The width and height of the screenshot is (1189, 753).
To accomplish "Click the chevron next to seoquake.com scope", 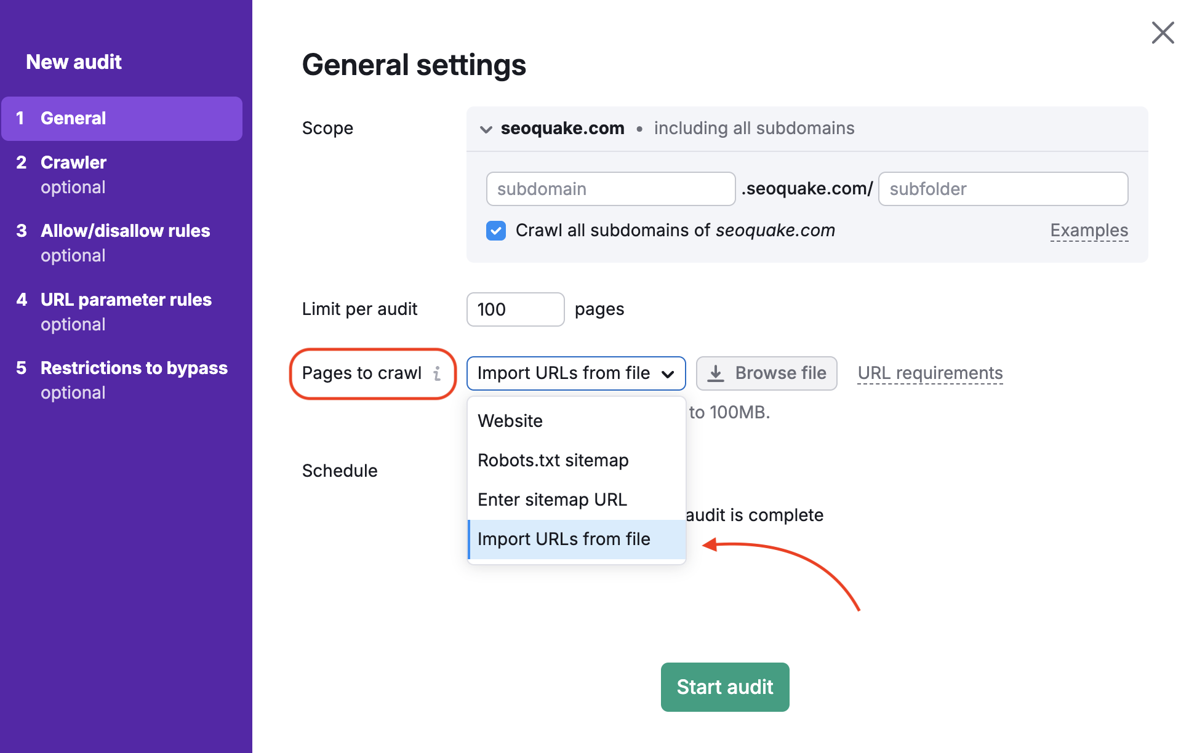I will click(x=486, y=129).
